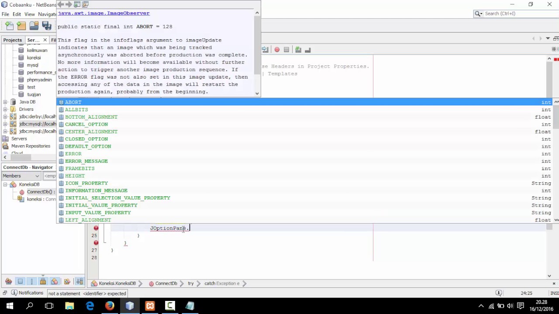The width and height of the screenshot is (559, 314).
Task: Toggle Show Static Members navigator filter
Action: pyautogui.click(x=32, y=281)
